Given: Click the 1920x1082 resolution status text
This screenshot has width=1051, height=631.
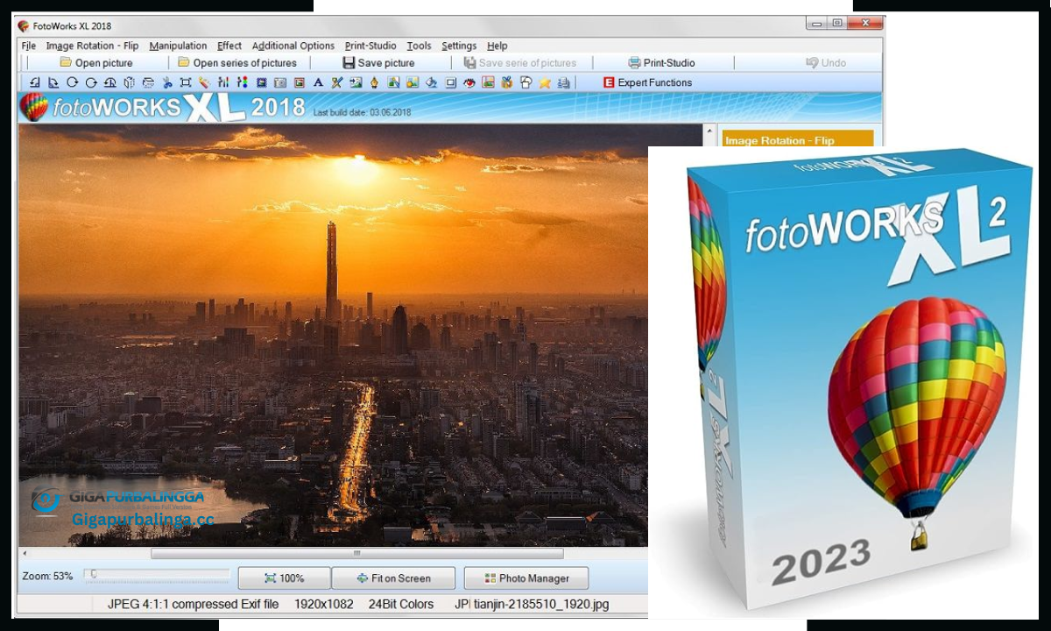Looking at the screenshot, I should click(x=324, y=604).
